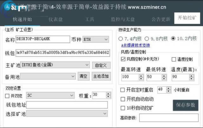This screenshot has width=203, height=128.
Task: Expand the 备用池 dropdown
Action: coord(48,76)
